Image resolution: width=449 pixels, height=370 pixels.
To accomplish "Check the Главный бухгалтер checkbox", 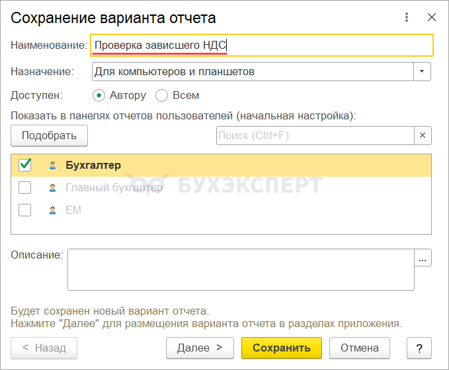I will (x=25, y=188).
